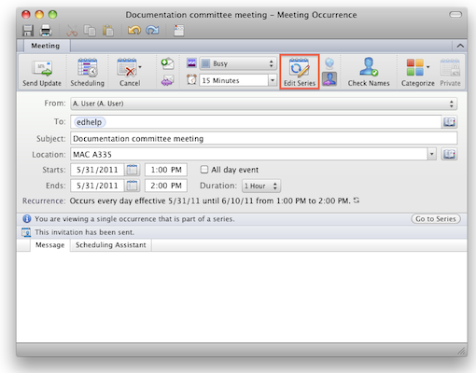
Task: Enable the All day event checkbox
Action: [x=204, y=170]
